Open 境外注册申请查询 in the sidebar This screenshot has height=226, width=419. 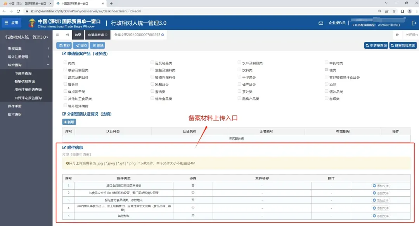28,90
